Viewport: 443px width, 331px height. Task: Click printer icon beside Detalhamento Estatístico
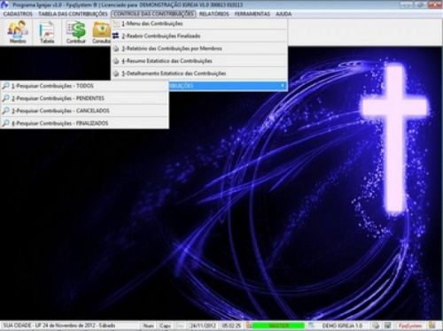tap(116, 73)
